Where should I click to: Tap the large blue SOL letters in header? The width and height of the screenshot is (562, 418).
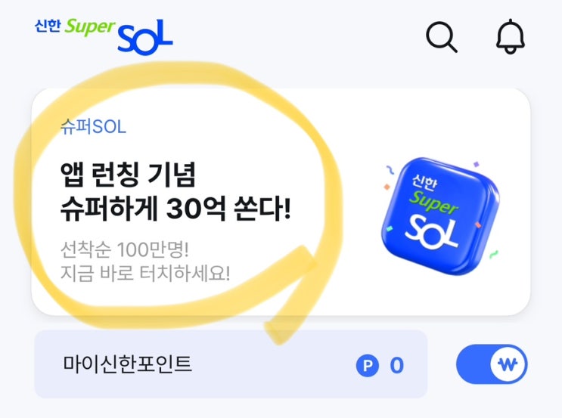(145, 38)
